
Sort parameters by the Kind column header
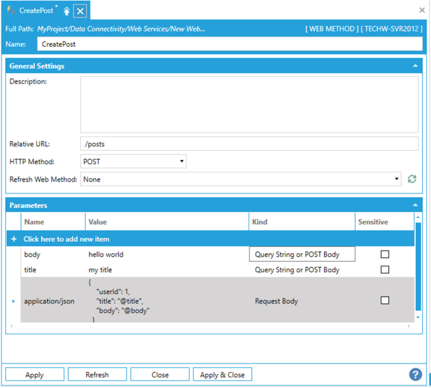[302, 222]
